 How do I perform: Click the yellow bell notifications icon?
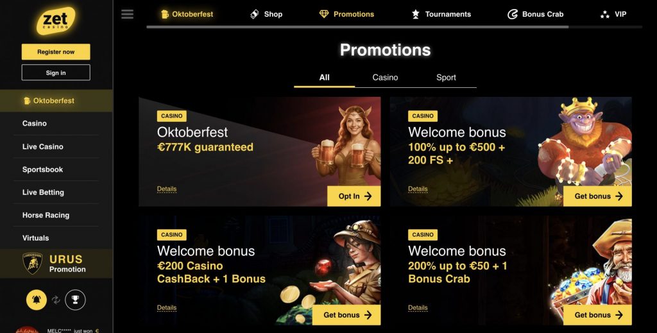pos(37,300)
